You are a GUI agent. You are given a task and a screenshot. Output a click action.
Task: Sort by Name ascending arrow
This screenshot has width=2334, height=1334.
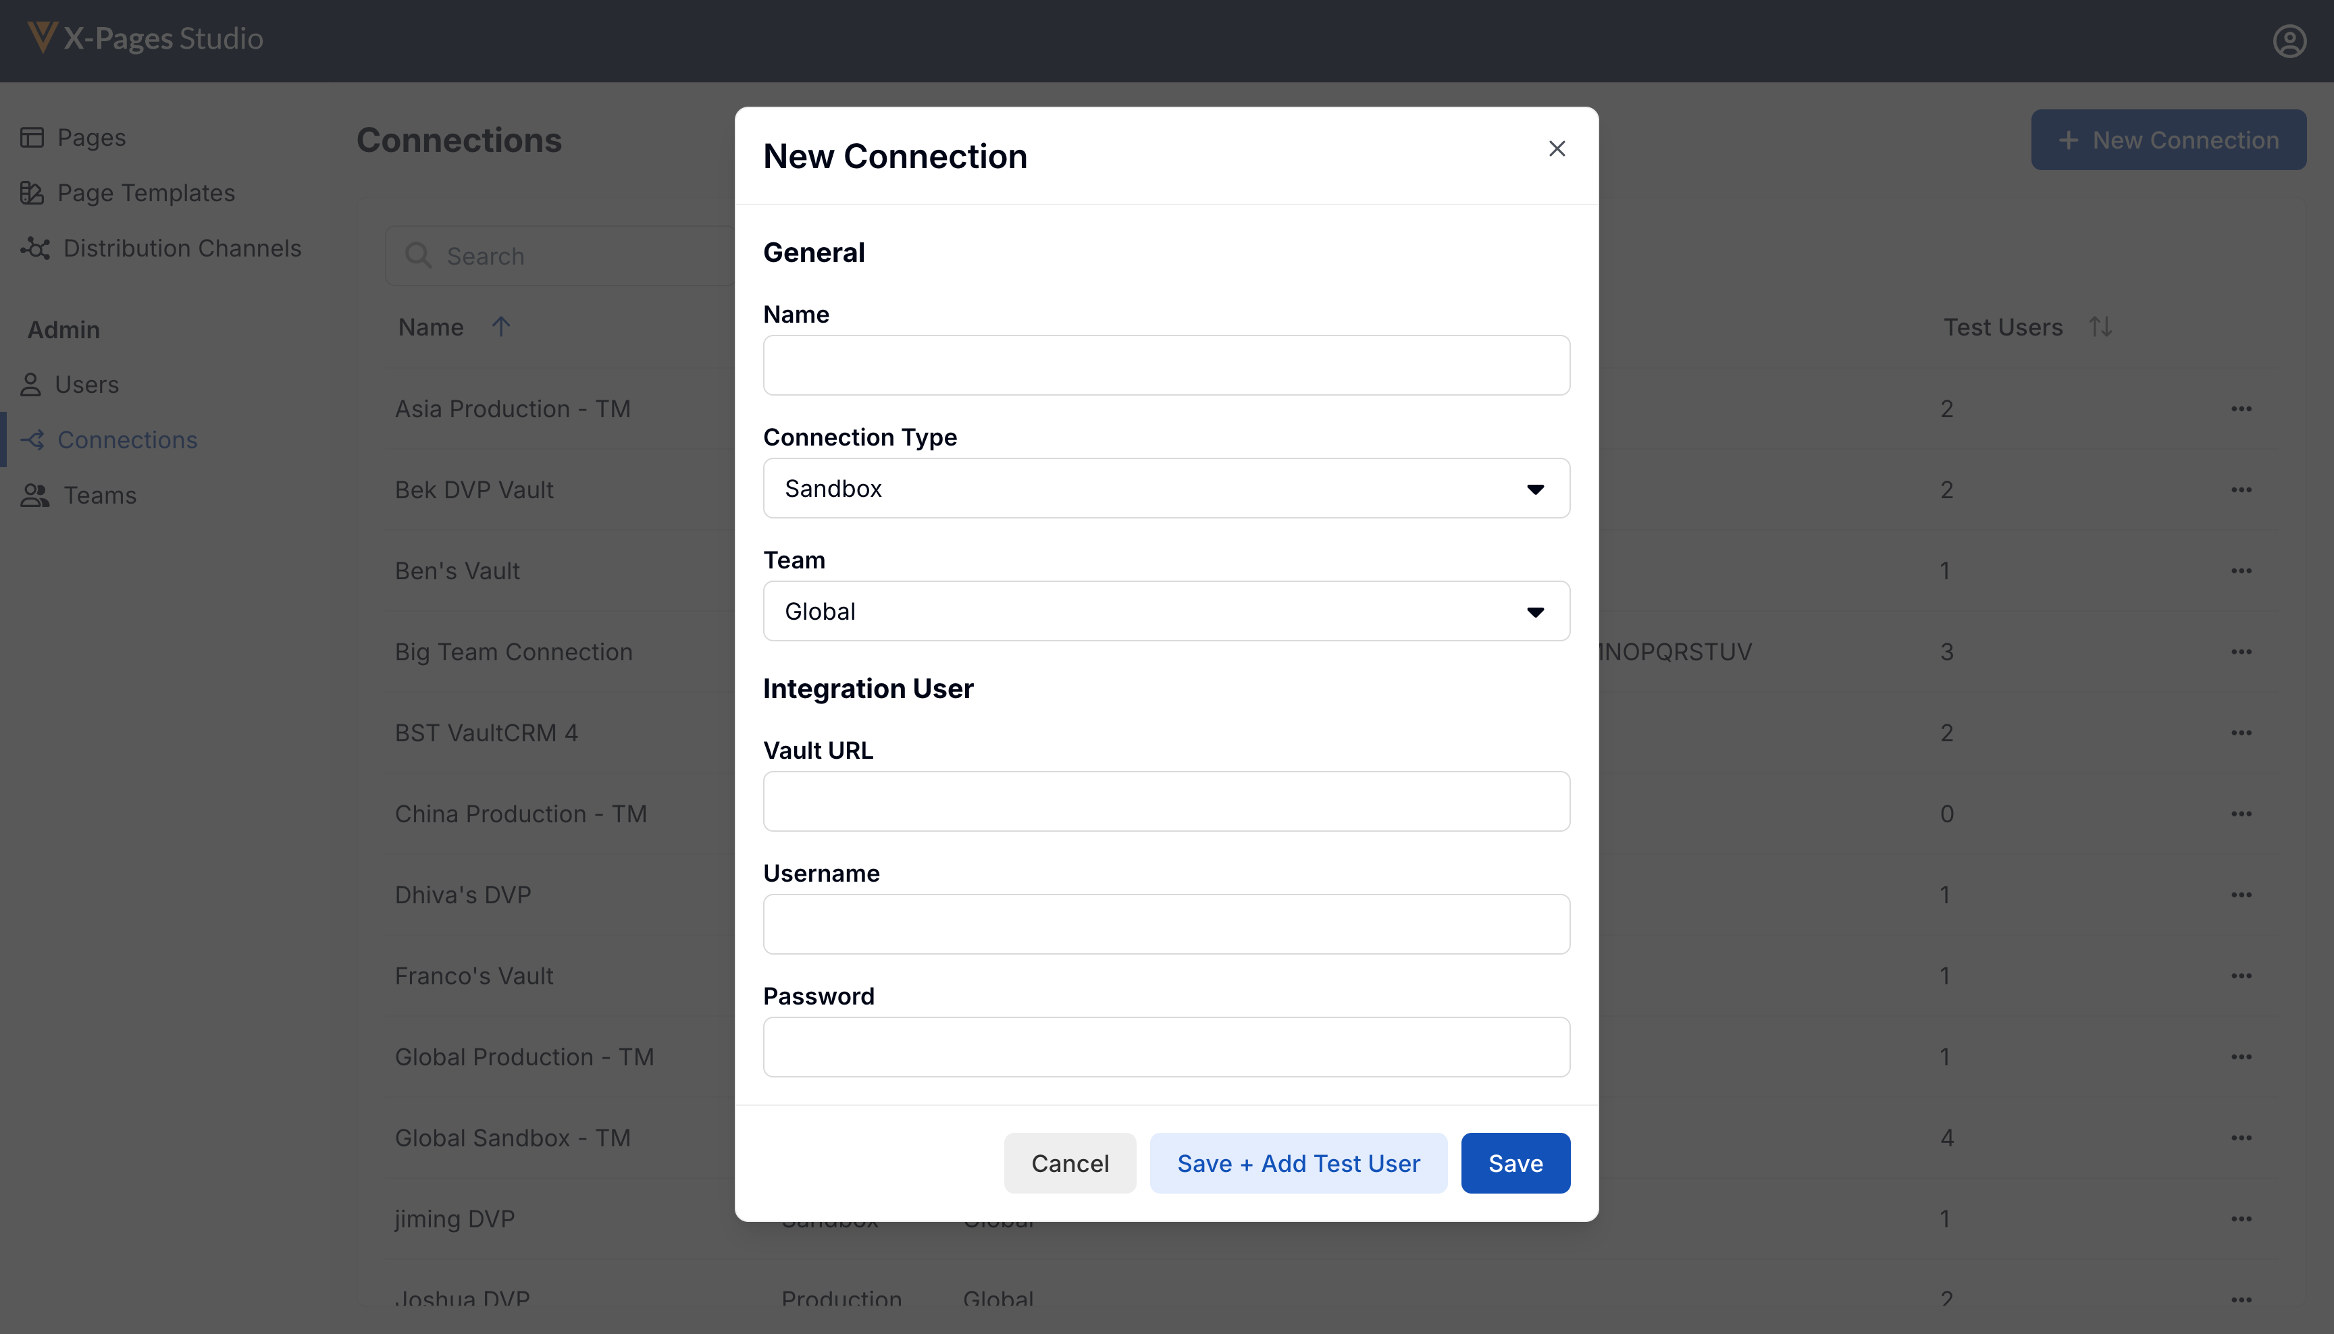500,327
